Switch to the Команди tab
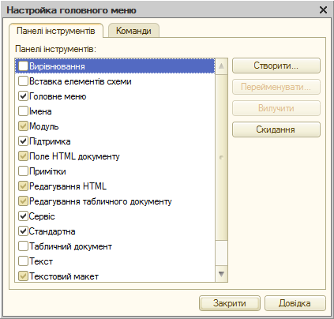 point(133,31)
